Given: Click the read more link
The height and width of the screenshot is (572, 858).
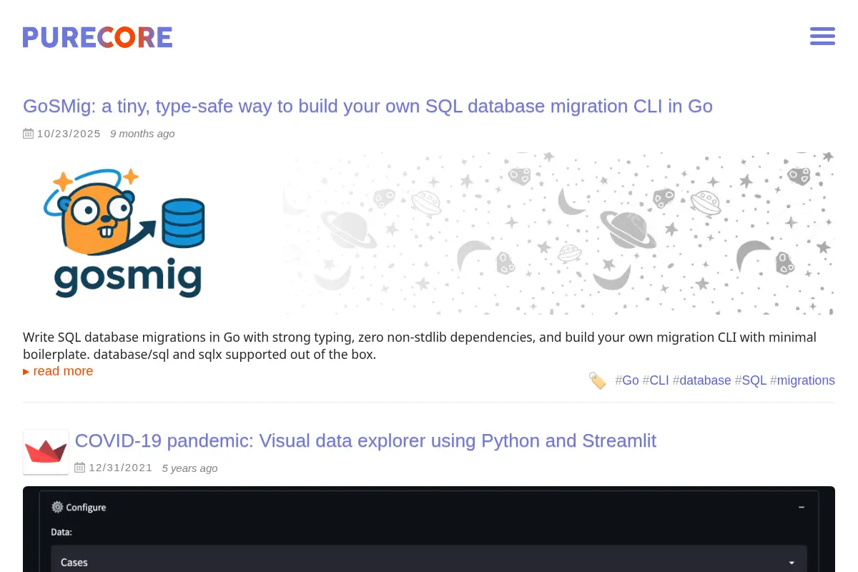Looking at the screenshot, I should pos(58,371).
